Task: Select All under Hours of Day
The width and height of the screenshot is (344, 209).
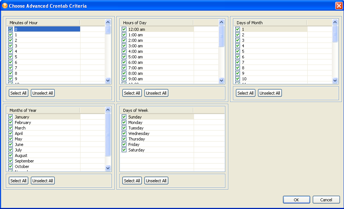Action: click(132, 93)
